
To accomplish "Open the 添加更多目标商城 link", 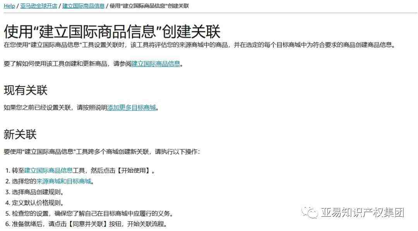I will click(132, 107).
